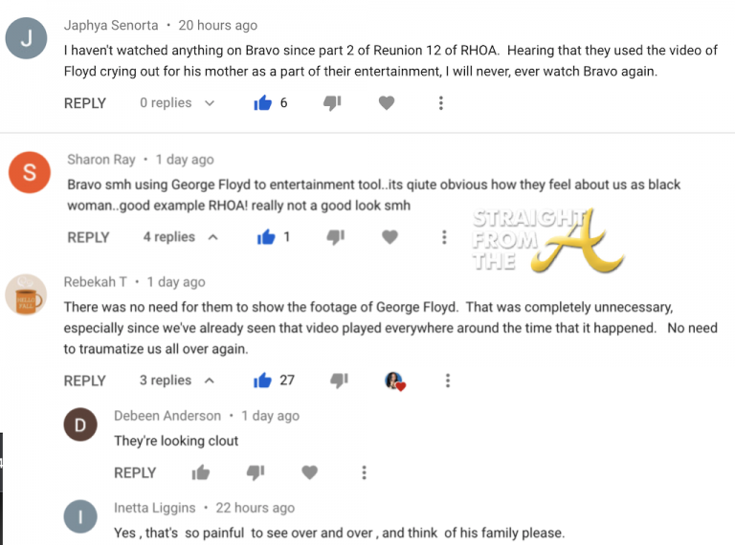Collapse Sharon Ray's 4 replies
The height and width of the screenshot is (545, 735).
point(181,237)
